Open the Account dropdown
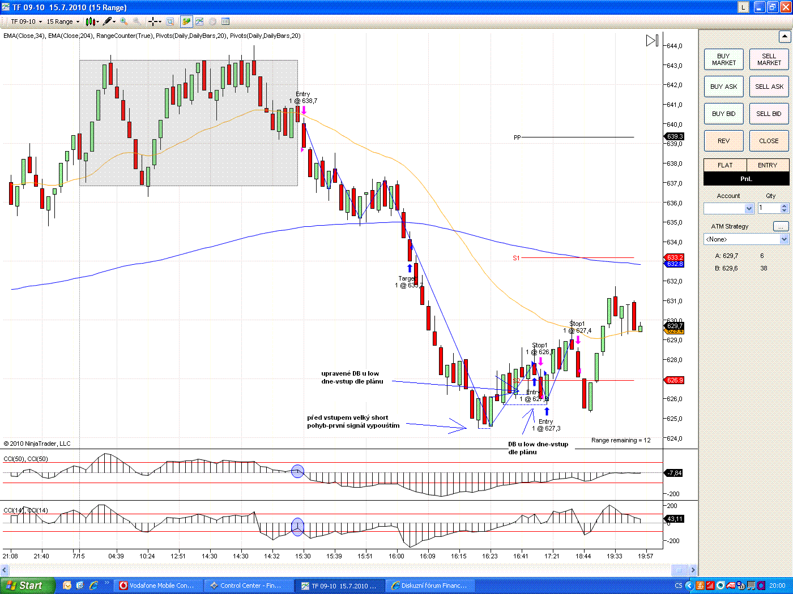This screenshot has width=793, height=594. click(x=729, y=208)
